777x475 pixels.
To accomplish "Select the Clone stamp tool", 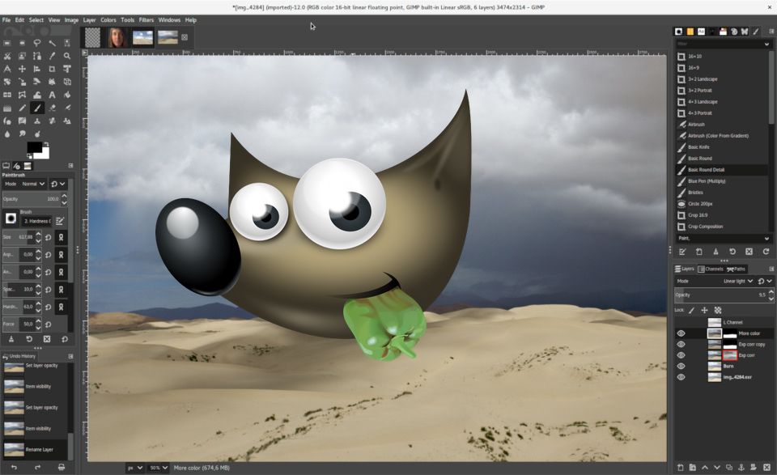I will [36, 121].
